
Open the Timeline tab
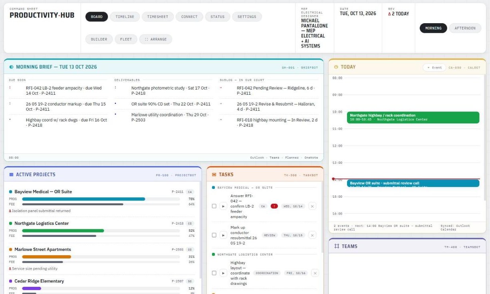click(125, 17)
